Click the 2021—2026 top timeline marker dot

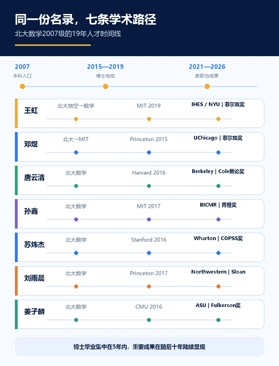tap(207, 87)
